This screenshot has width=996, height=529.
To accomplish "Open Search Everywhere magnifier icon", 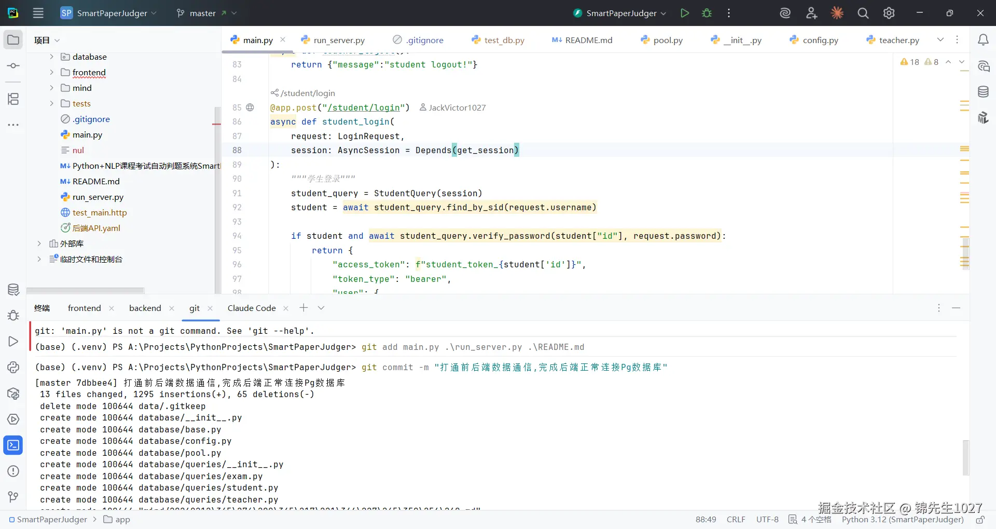I will coord(863,13).
